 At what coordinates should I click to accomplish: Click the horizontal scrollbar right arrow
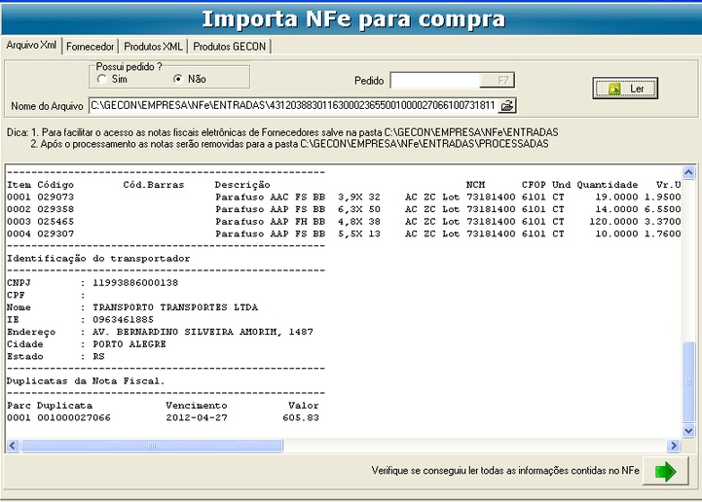[x=673, y=446]
